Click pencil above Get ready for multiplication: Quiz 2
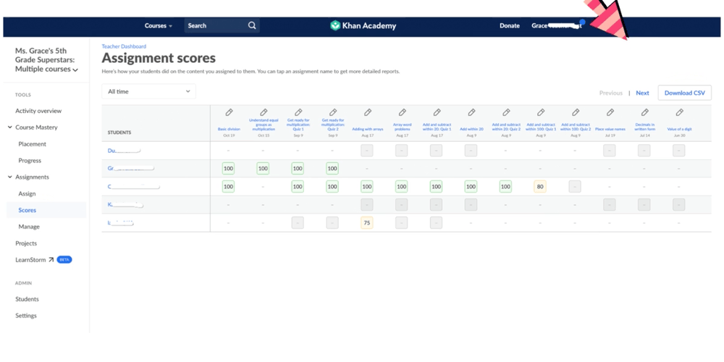Screen dimensions: 724x362 [333, 113]
